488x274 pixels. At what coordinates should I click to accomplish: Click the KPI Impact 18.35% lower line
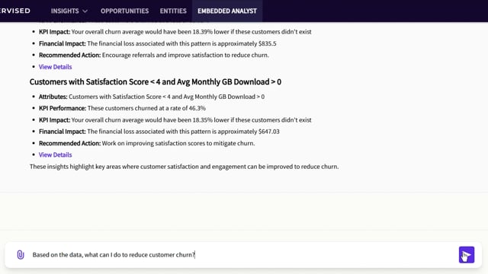[175, 120]
